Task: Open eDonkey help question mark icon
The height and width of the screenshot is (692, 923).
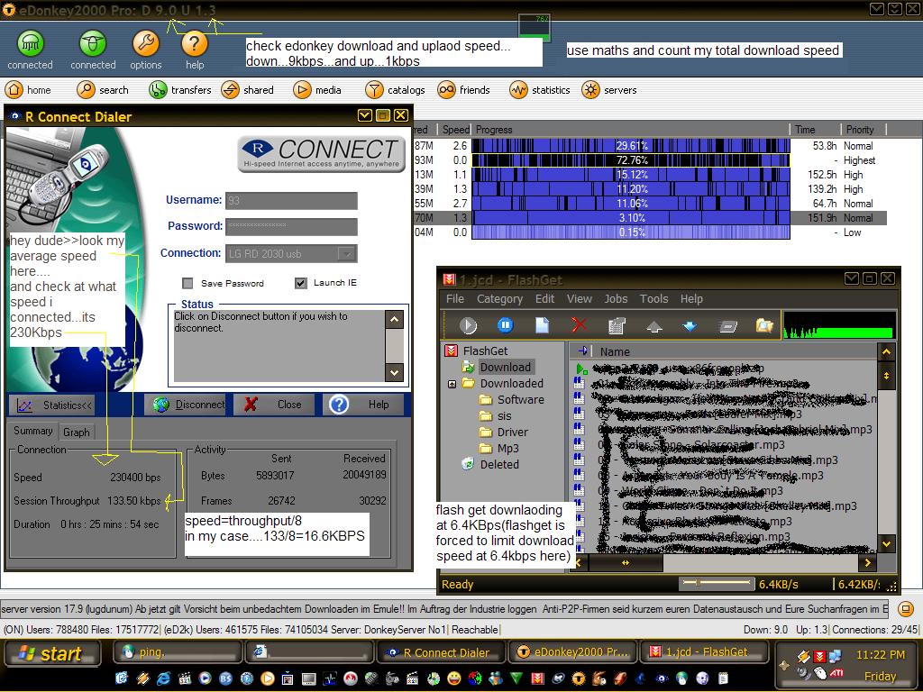Action: coord(195,44)
